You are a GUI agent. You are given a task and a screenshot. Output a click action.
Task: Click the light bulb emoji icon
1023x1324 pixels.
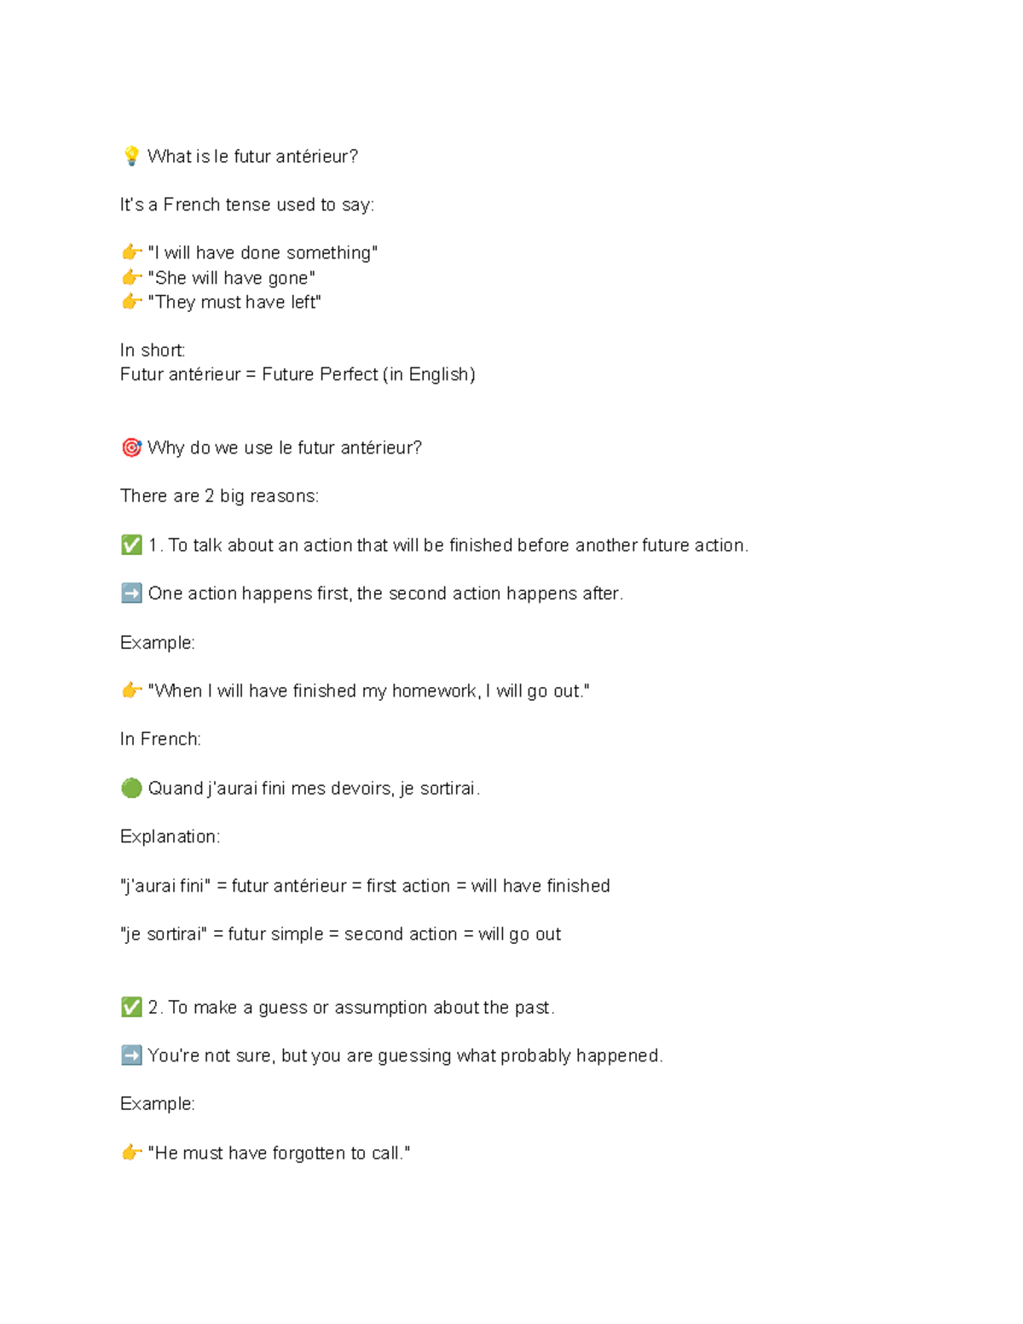[x=131, y=156]
